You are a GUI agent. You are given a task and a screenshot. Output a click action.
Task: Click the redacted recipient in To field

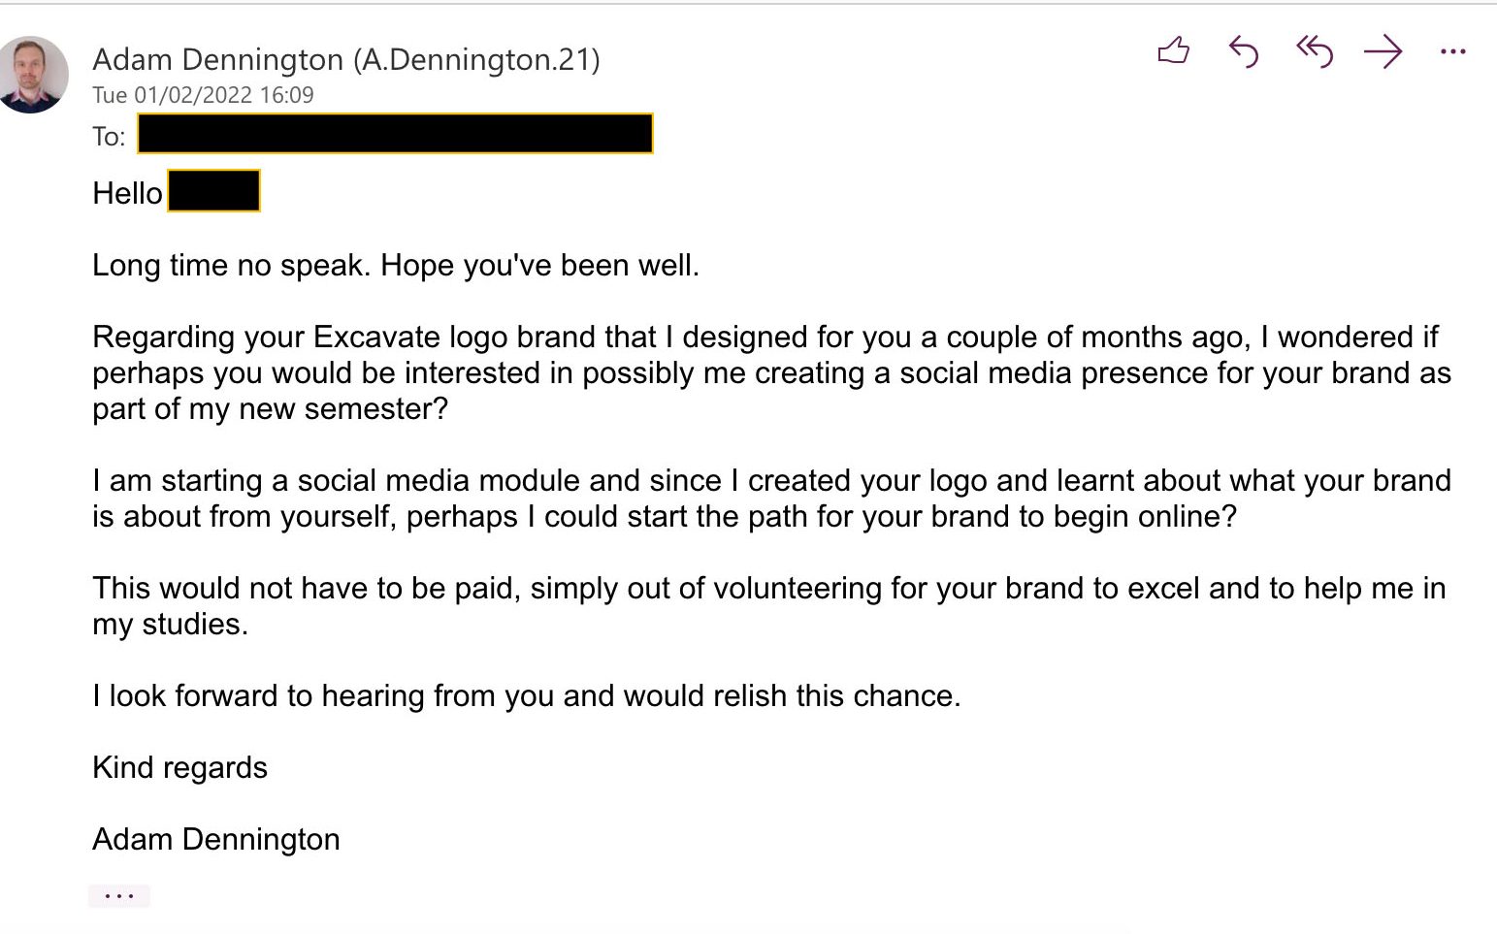pyautogui.click(x=395, y=134)
